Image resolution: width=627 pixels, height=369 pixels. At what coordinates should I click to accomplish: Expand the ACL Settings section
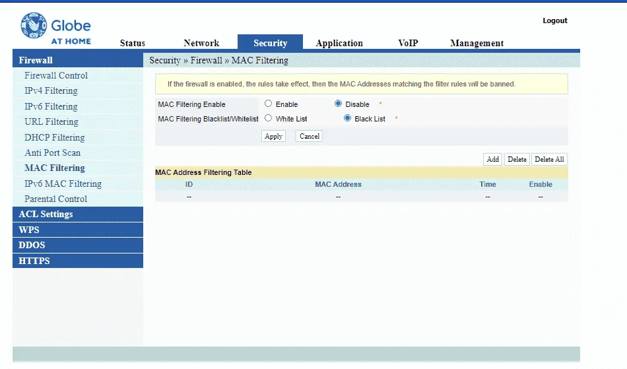(78, 215)
